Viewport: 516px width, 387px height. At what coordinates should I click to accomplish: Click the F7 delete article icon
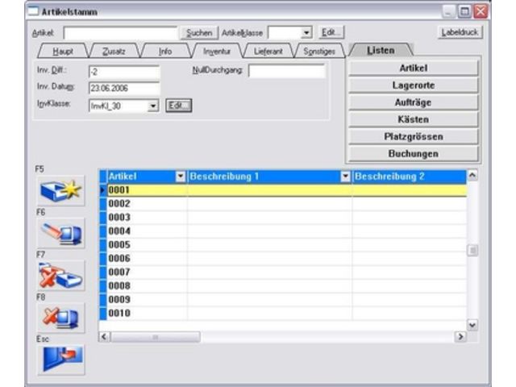point(61,276)
